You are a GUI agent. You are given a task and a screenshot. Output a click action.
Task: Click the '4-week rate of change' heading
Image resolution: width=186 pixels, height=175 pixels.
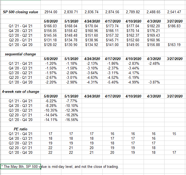pos(21,92)
